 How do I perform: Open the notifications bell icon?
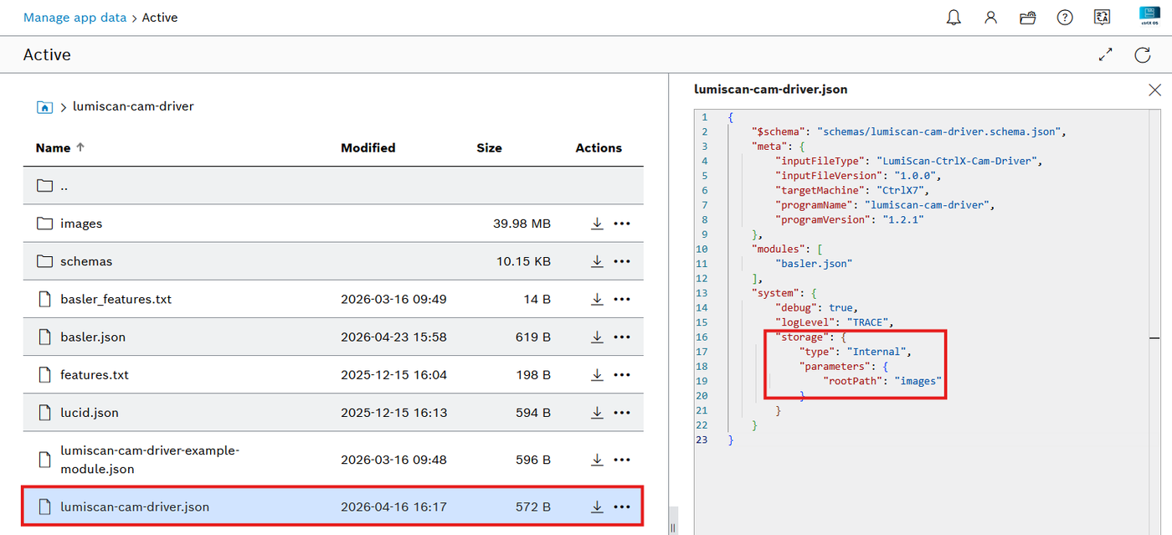tap(954, 18)
